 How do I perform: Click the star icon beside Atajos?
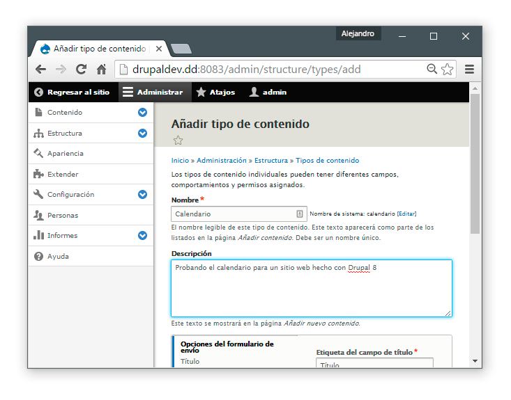point(201,92)
